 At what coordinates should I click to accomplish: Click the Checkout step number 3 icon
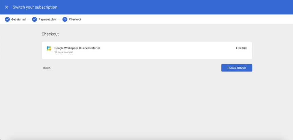65,19
